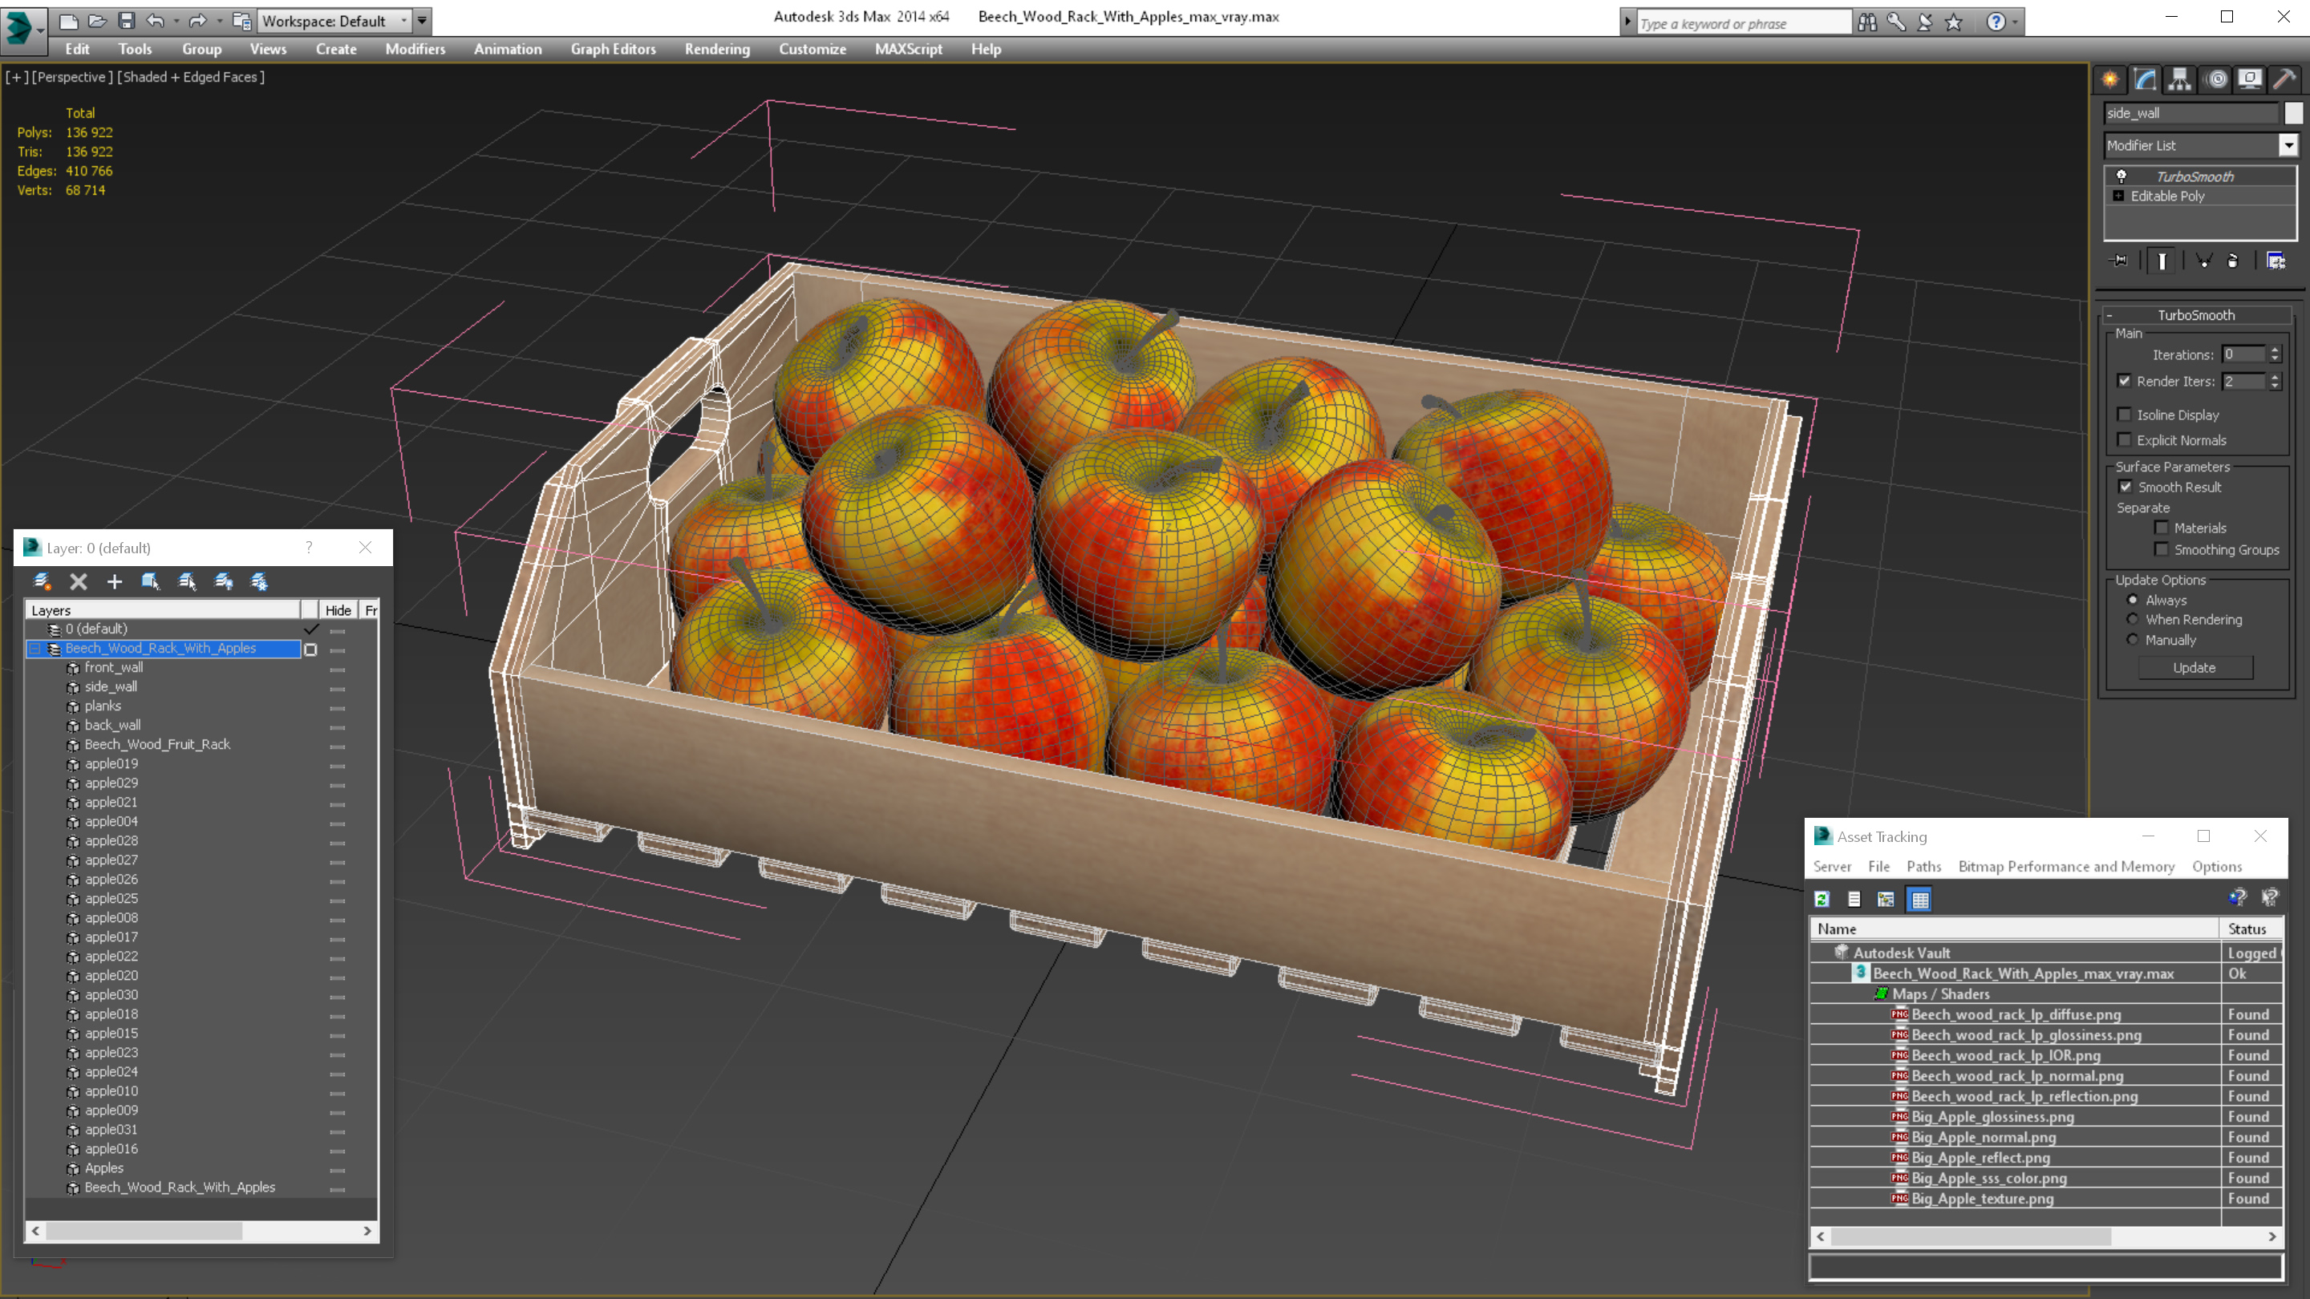Open the Utilities panel (hammer icon)
The width and height of the screenshot is (2310, 1299).
2284,80
